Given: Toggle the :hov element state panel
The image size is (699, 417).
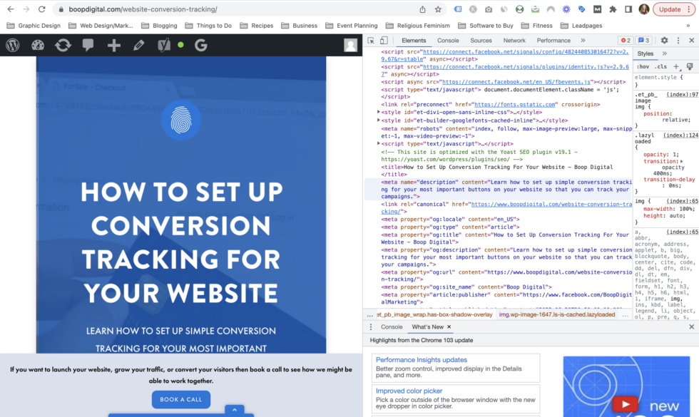Looking at the screenshot, I should (643, 67).
